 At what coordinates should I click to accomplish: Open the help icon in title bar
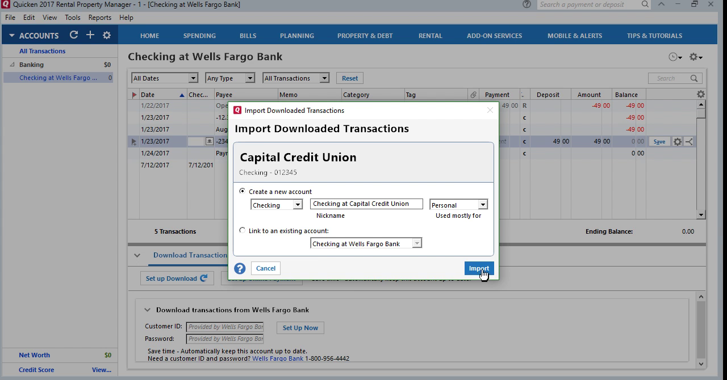click(527, 4)
